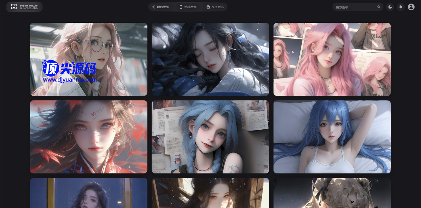The image size is (421, 208).
Task: Open the sleeping black-haired girl wallpaper
Action: [210, 59]
